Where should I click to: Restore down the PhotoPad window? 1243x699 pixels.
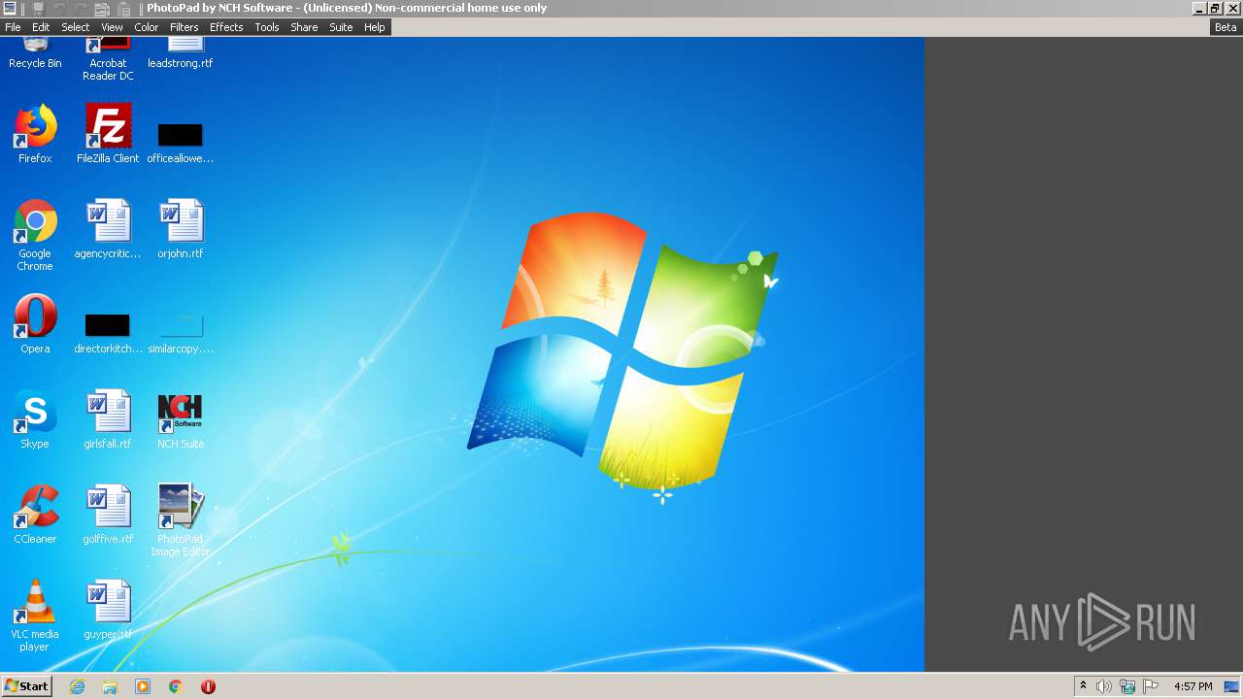(1215, 8)
